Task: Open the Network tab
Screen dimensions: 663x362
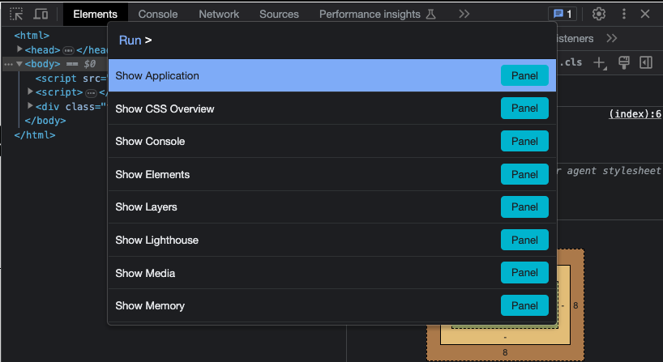Action: (x=219, y=14)
